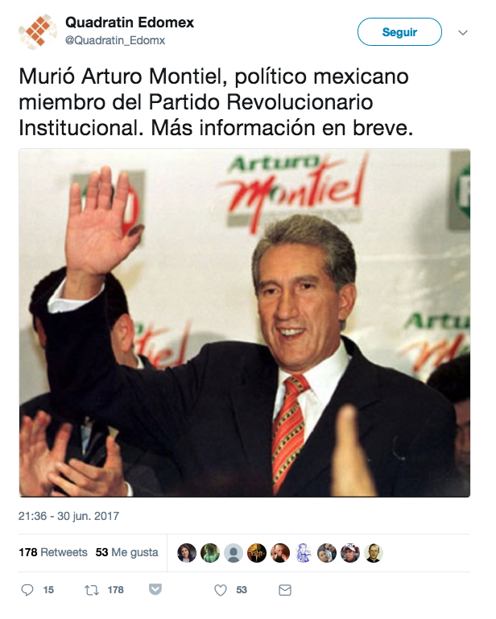The width and height of the screenshot is (496, 619).
Task: Open the grey default-avatar liker profile
Action: tap(234, 553)
